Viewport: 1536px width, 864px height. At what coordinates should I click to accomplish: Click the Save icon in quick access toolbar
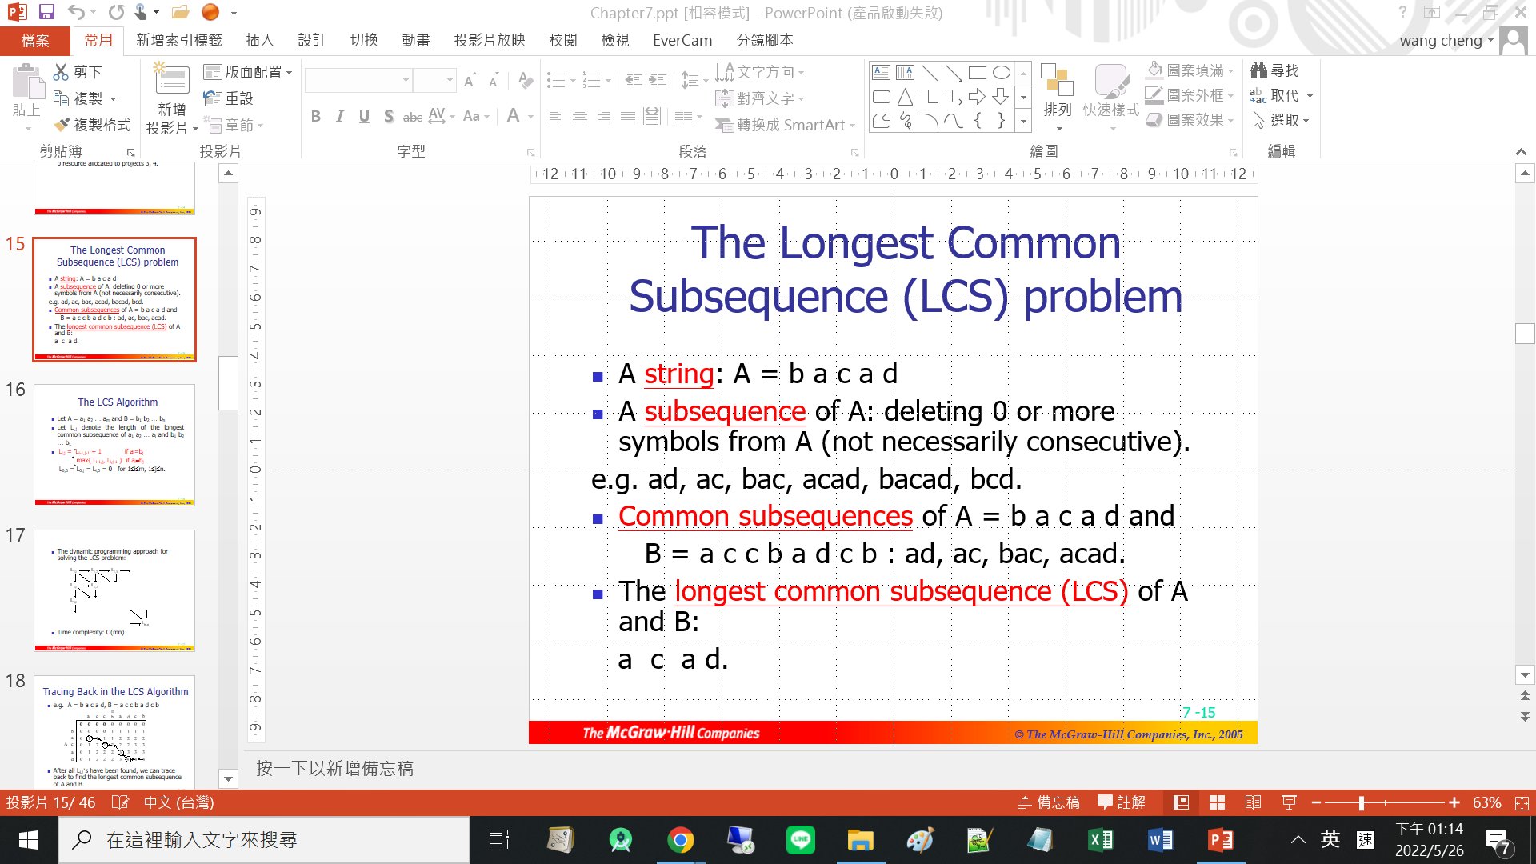(46, 12)
